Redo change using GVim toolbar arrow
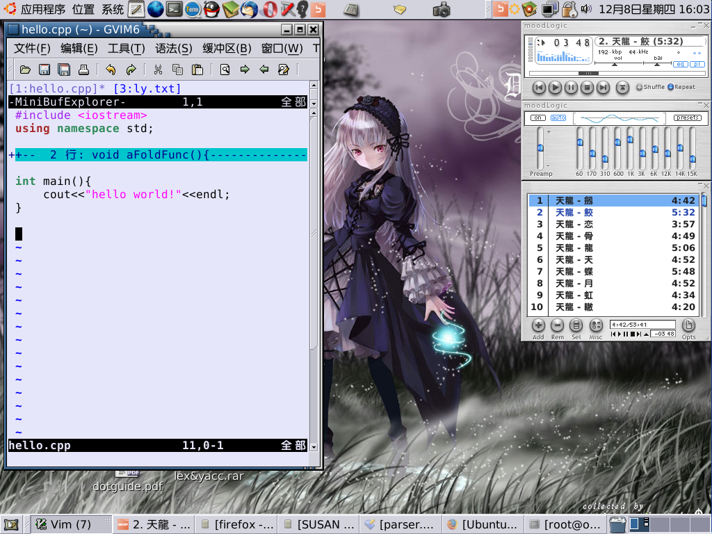Screen dimensions: 712x534 [131, 70]
